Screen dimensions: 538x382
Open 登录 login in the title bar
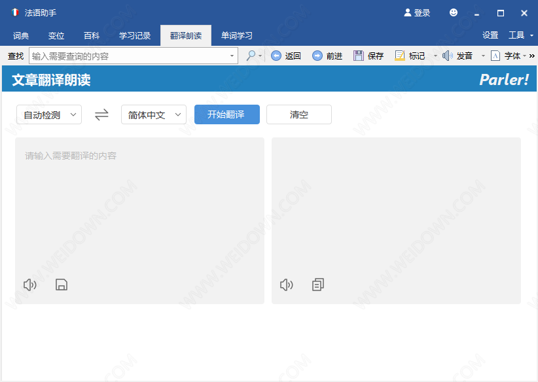(417, 12)
